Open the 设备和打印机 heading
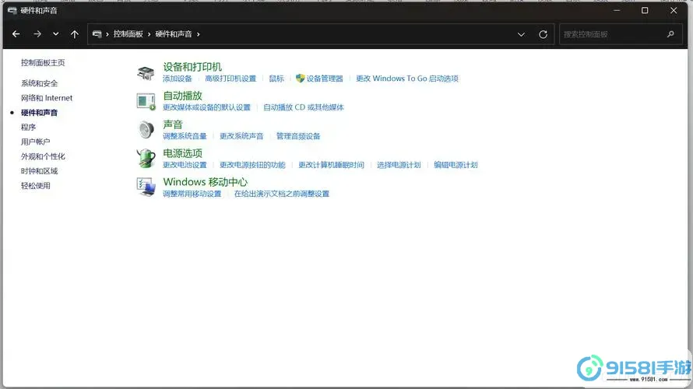693x389 pixels. tap(192, 67)
